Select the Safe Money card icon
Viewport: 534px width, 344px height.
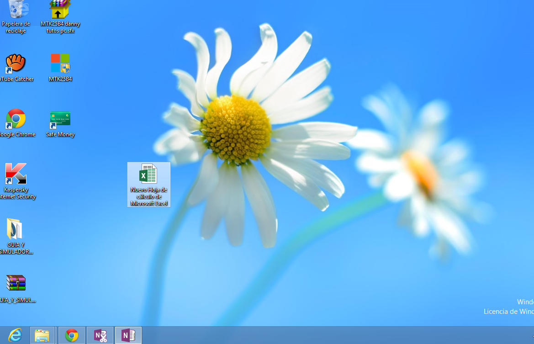tap(60, 119)
